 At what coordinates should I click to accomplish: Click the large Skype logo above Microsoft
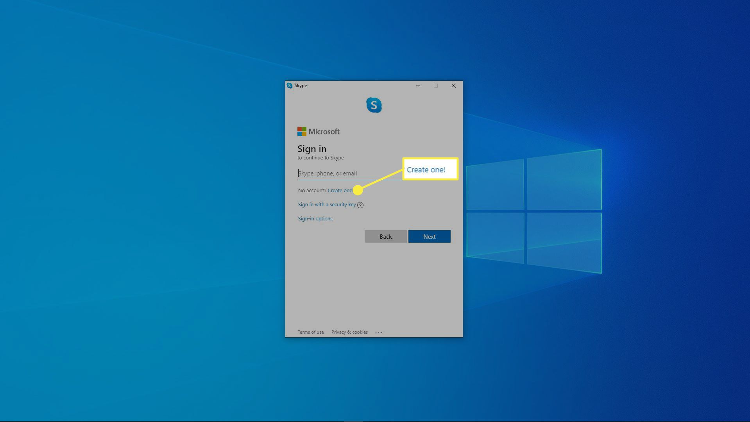(374, 105)
